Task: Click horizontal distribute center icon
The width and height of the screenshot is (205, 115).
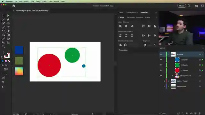Action: tap(149, 35)
